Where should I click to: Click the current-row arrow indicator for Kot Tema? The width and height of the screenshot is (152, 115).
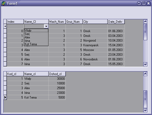click(x=5, y=97)
